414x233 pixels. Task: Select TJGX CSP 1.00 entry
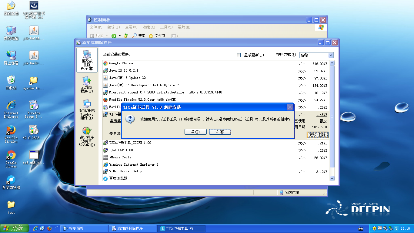(x=215, y=150)
